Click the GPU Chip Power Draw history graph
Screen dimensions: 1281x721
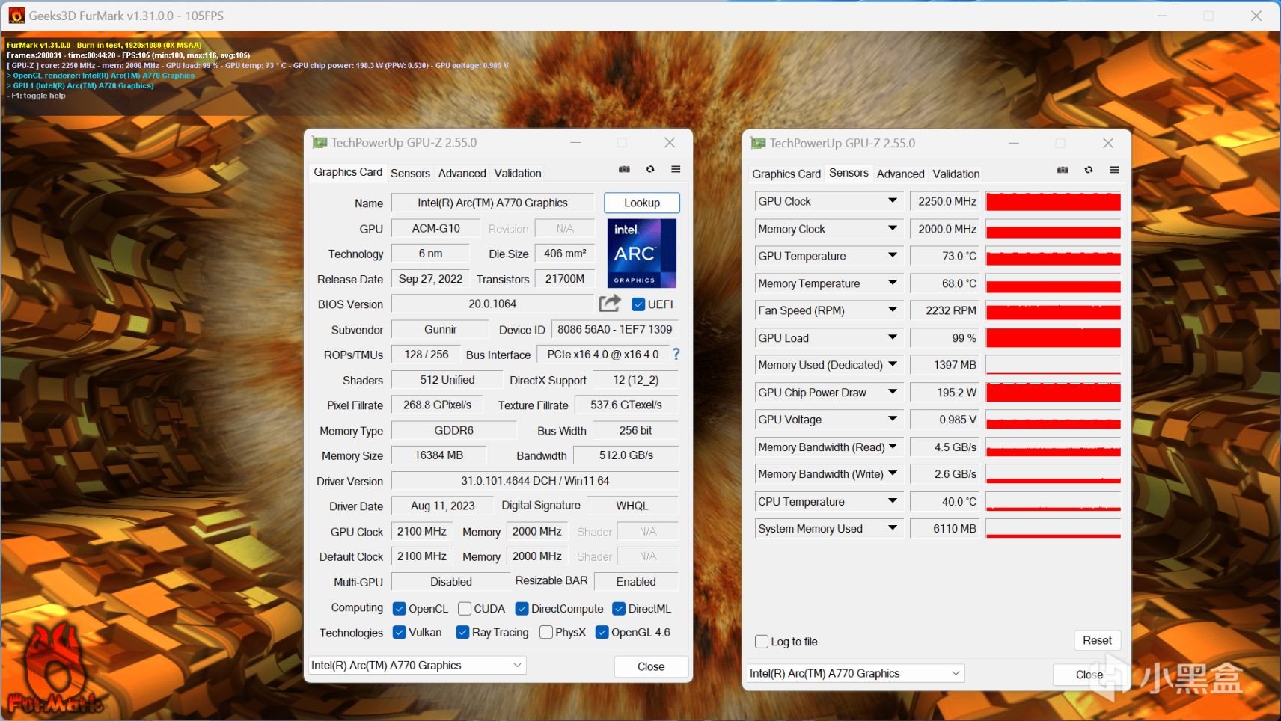tap(1053, 393)
